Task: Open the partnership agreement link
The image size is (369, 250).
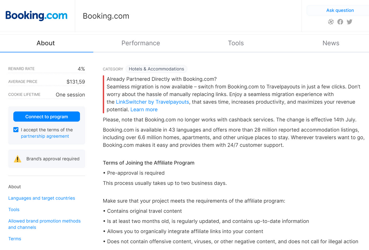Action: (45, 136)
